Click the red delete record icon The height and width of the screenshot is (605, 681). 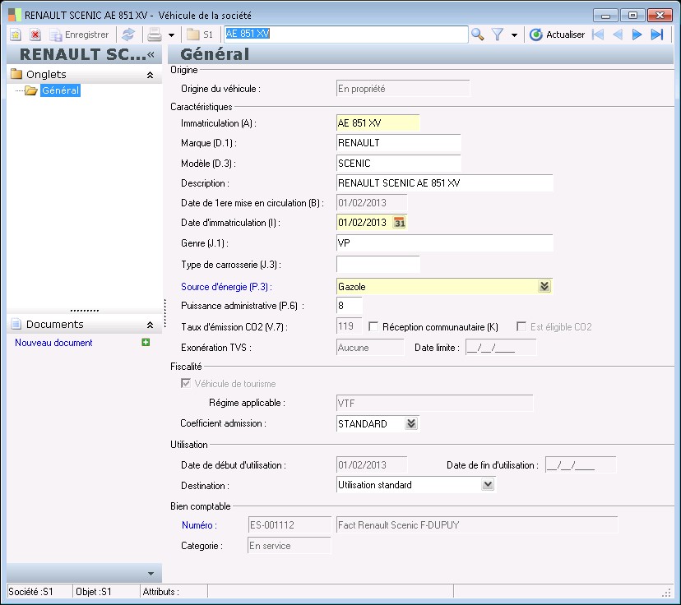[35, 35]
